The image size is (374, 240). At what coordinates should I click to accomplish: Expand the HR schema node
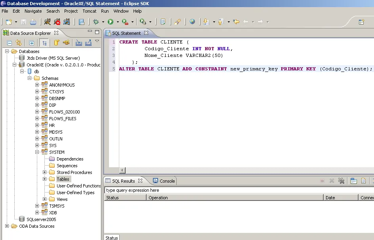(37, 125)
